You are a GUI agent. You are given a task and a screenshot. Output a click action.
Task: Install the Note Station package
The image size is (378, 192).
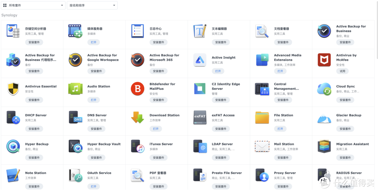34,186
